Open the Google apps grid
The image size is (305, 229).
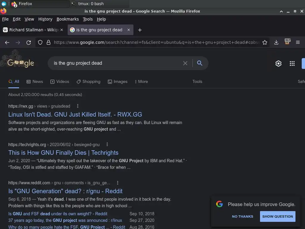[292, 64]
